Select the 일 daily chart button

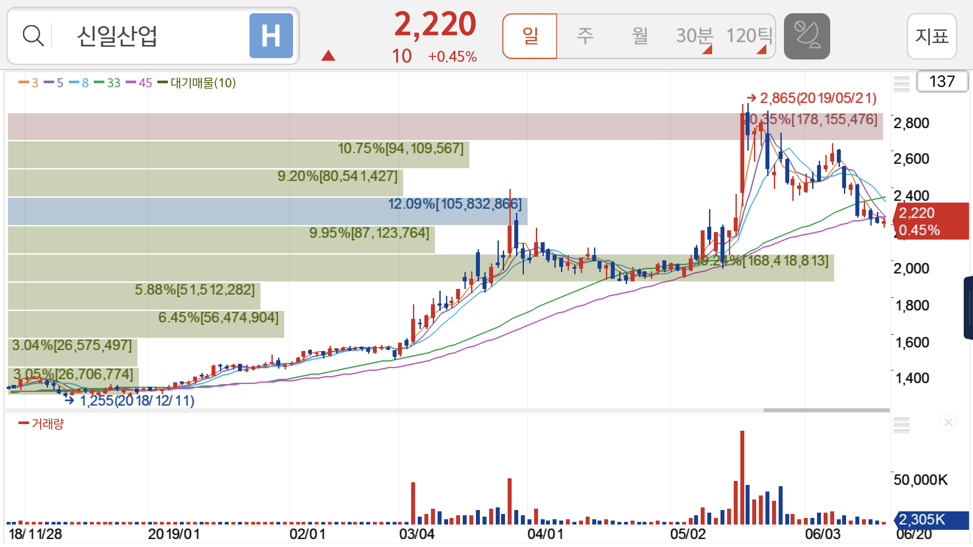(530, 36)
